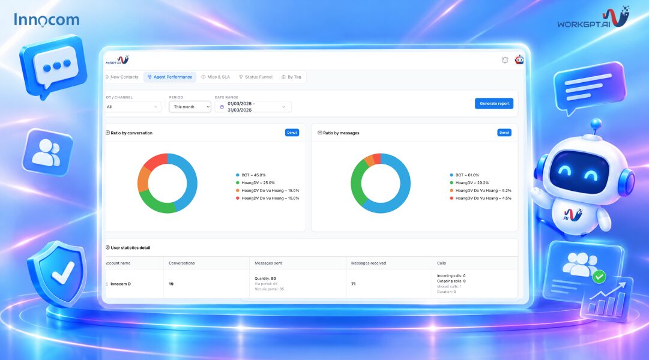Open the Period dropdown set to This month
The image size is (649, 360).
pos(190,107)
